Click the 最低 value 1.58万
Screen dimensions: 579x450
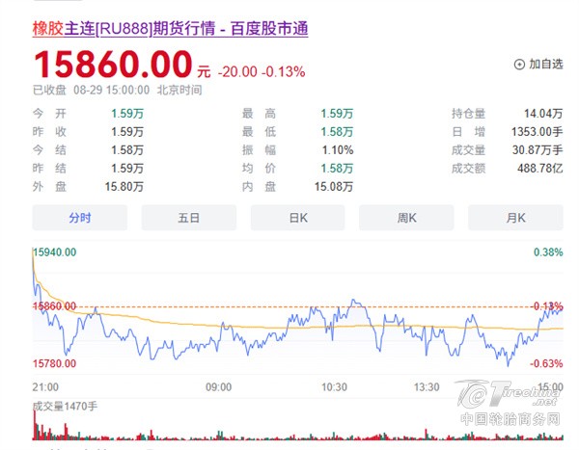point(337,132)
